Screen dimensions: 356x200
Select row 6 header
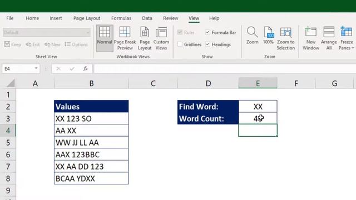point(8,154)
